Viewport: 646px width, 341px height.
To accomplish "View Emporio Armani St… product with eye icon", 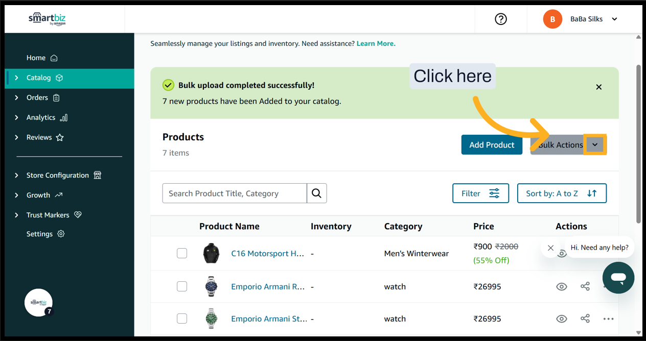I will click(562, 319).
